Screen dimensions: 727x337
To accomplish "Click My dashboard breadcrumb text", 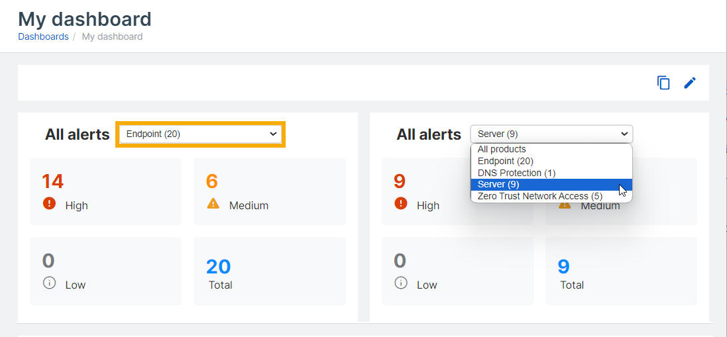I will [x=112, y=36].
